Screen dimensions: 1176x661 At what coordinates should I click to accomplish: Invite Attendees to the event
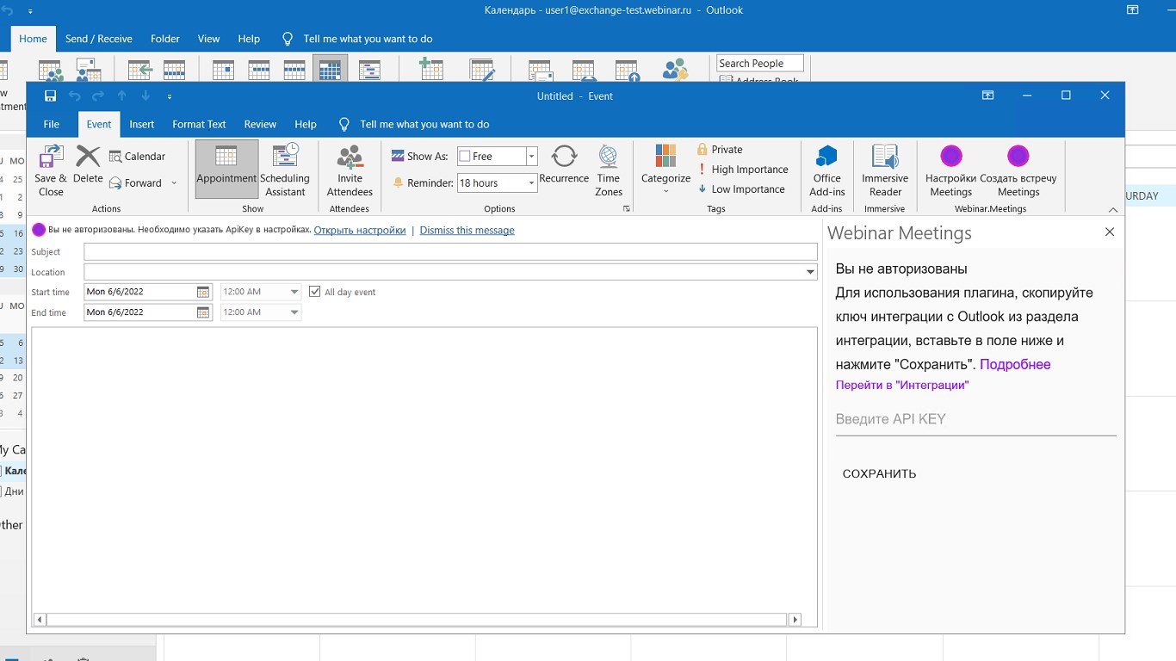[350, 170]
